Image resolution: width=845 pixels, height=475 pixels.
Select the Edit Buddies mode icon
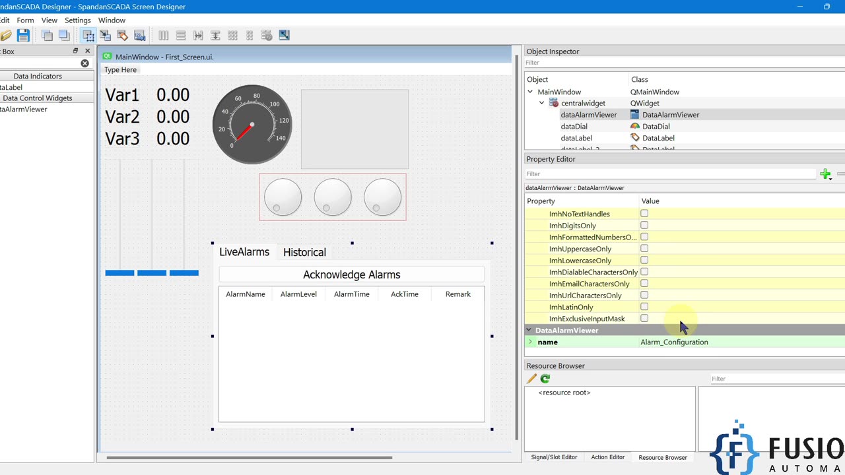click(x=122, y=35)
